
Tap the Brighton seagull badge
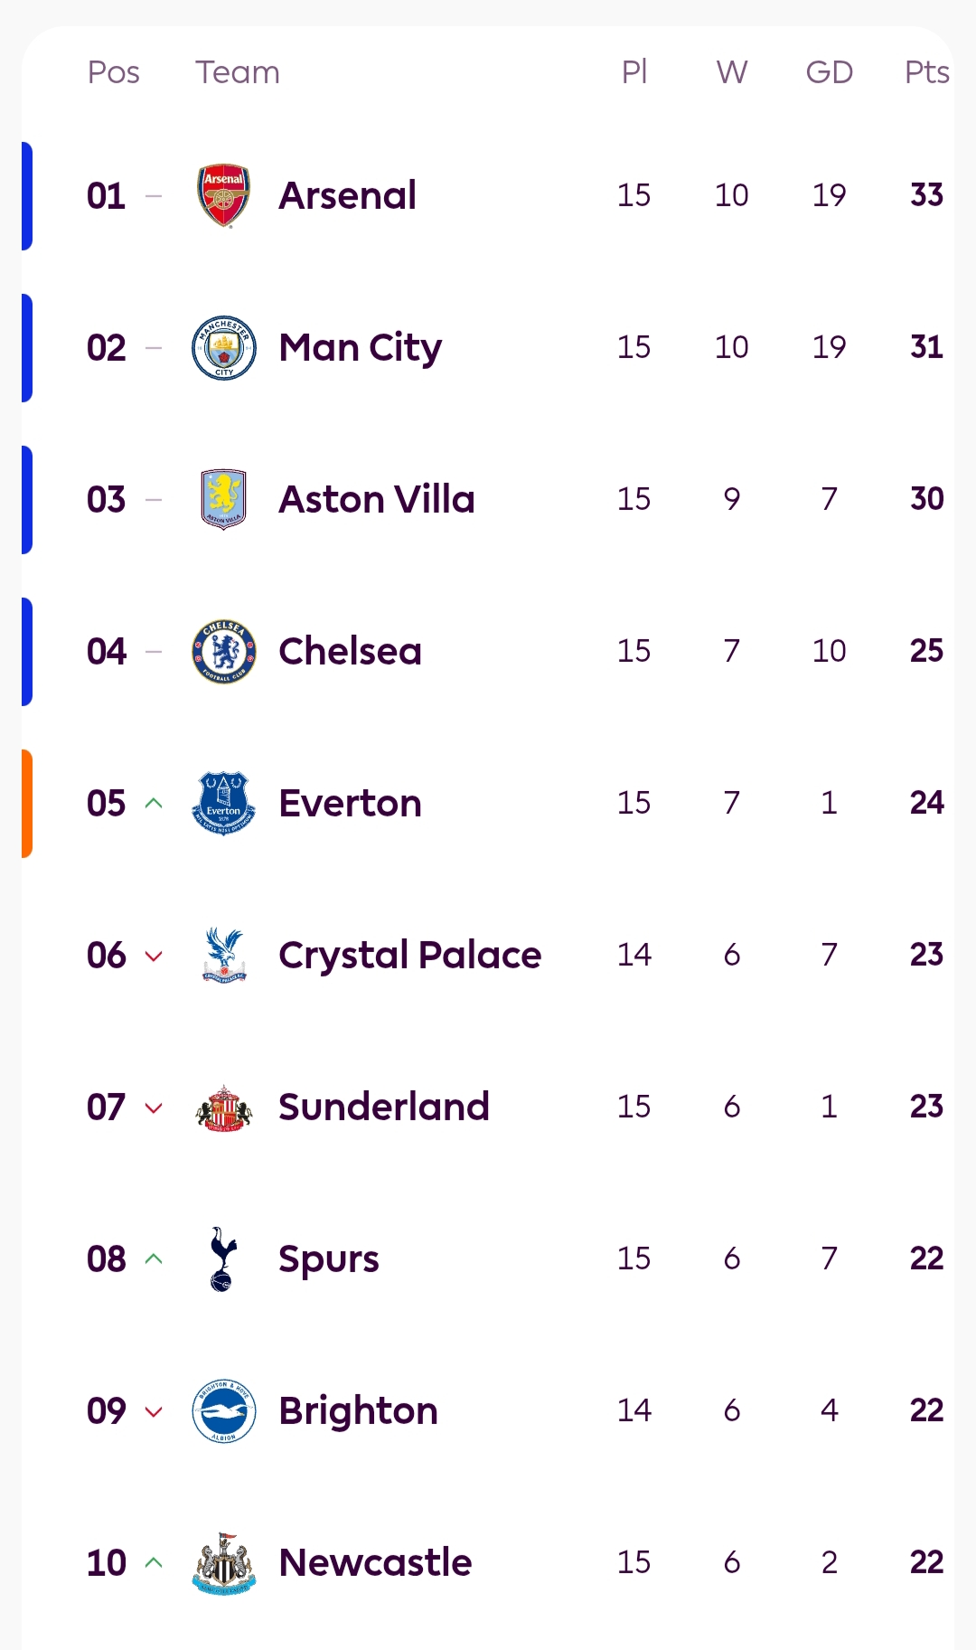pyautogui.click(x=223, y=1410)
